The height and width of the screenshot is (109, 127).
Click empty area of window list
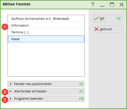(x=46, y=59)
